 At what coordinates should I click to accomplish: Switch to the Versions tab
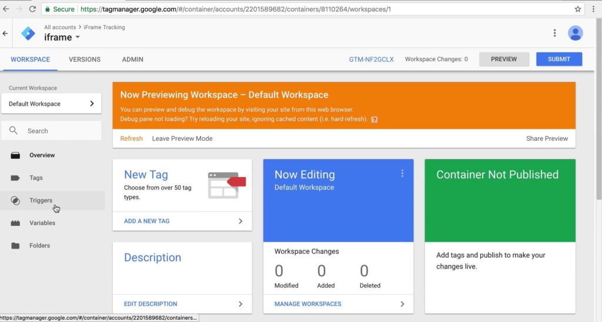click(85, 59)
